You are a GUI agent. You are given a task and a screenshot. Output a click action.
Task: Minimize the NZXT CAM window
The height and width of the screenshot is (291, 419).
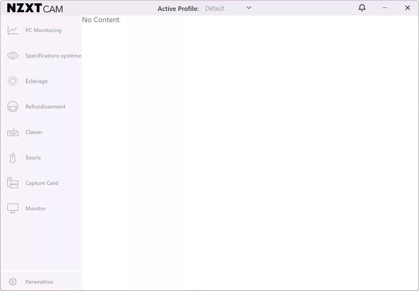coord(385,8)
